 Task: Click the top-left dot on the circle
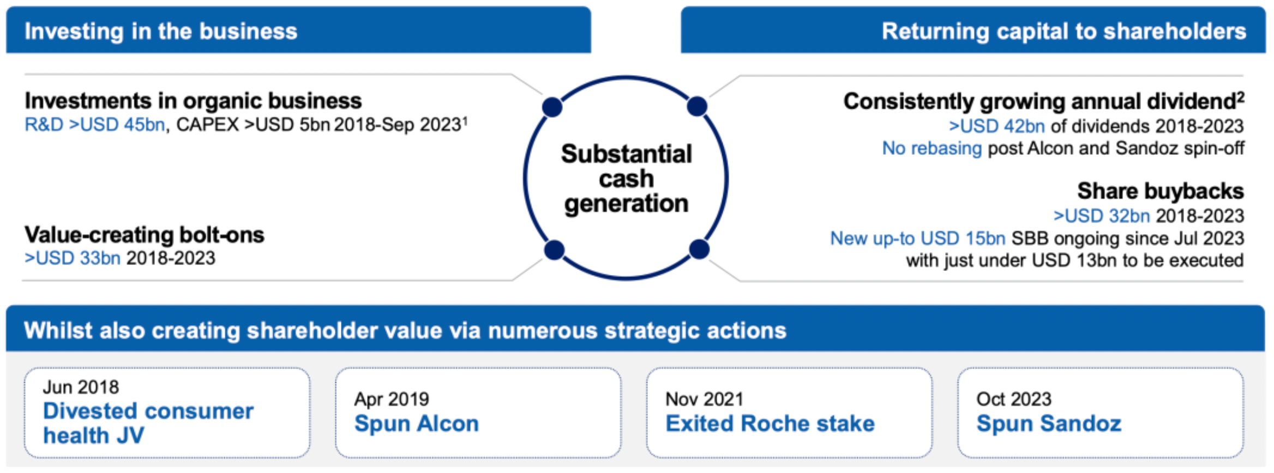pyautogui.click(x=552, y=107)
